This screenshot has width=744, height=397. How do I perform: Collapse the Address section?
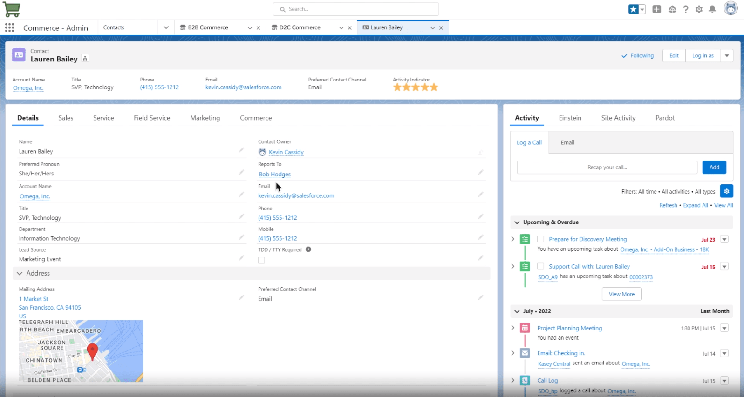[20, 273]
